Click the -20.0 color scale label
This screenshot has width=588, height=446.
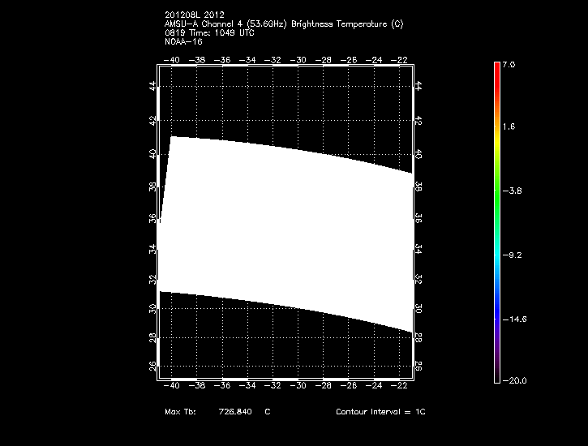(x=513, y=380)
